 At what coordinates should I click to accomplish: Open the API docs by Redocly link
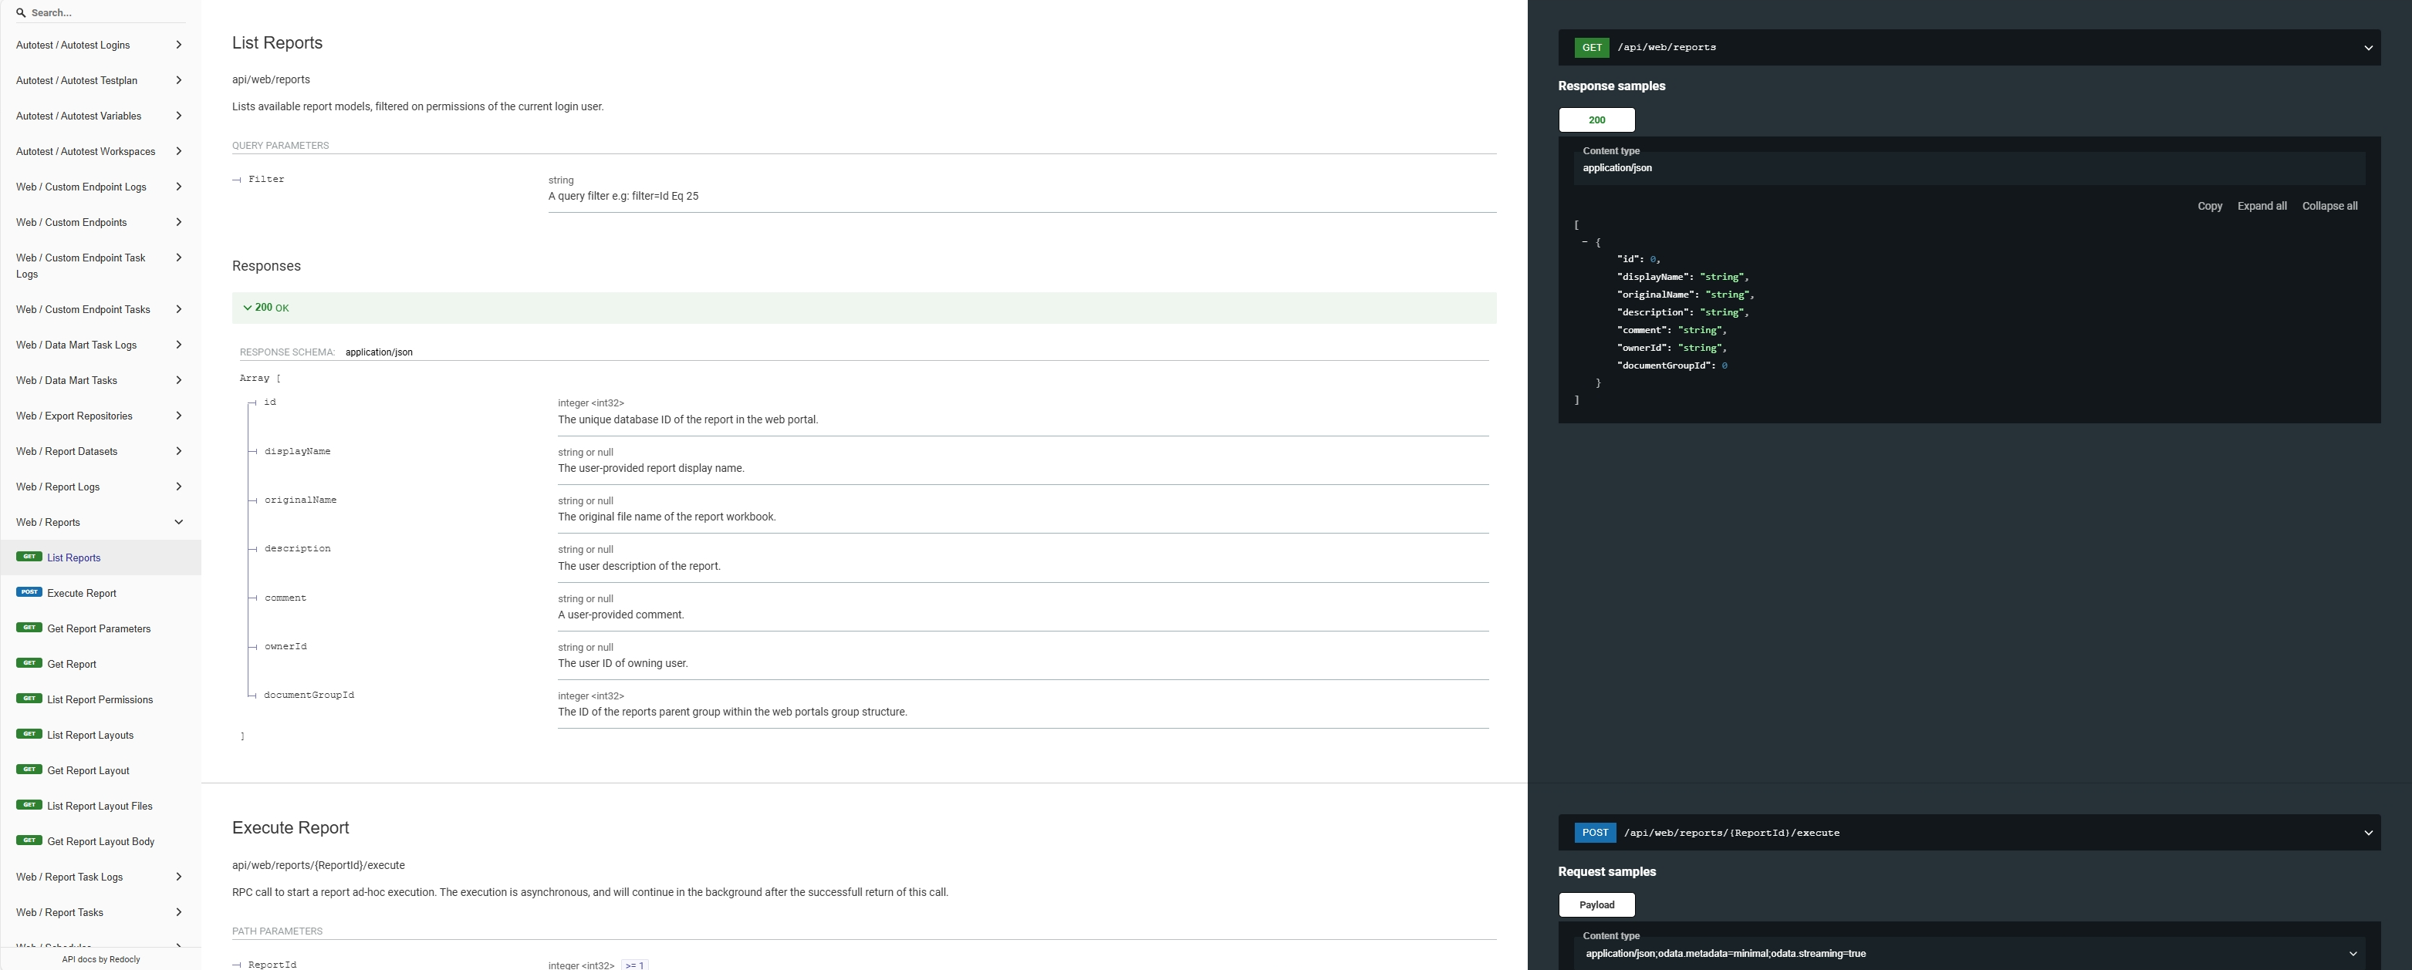(x=101, y=958)
